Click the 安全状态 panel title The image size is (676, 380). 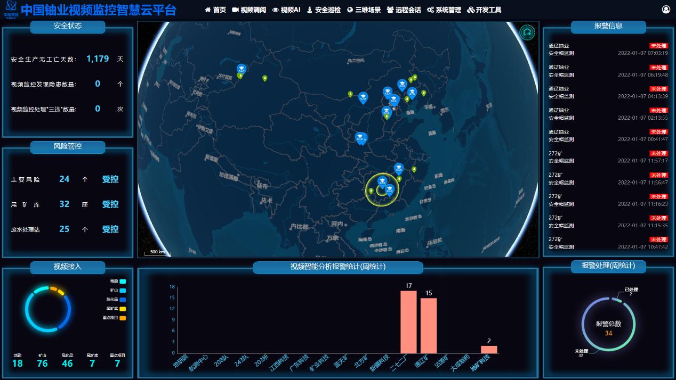coord(68,26)
